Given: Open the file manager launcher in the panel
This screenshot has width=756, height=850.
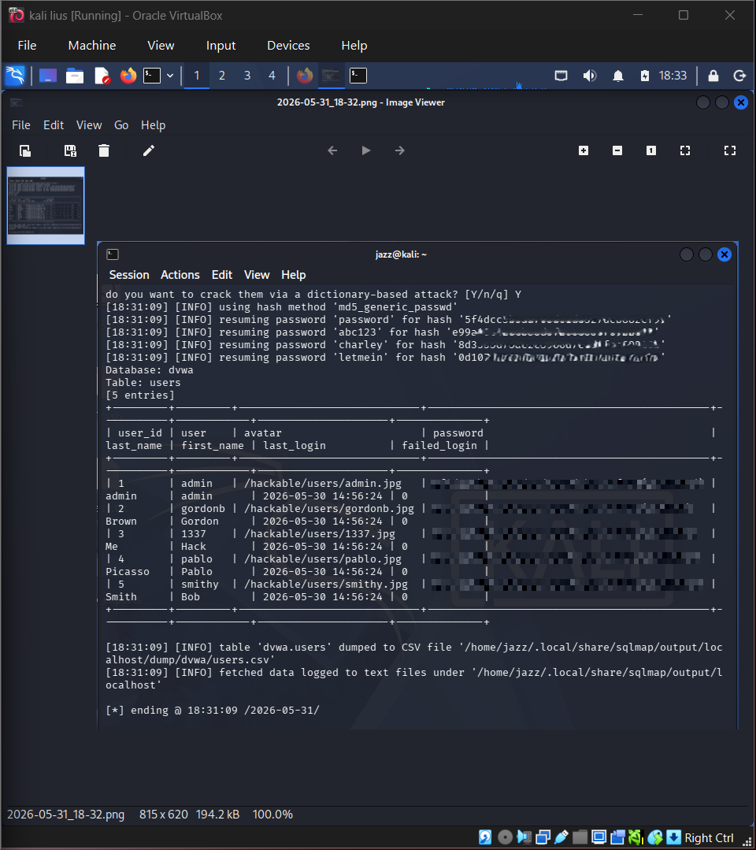Looking at the screenshot, I should click(75, 76).
